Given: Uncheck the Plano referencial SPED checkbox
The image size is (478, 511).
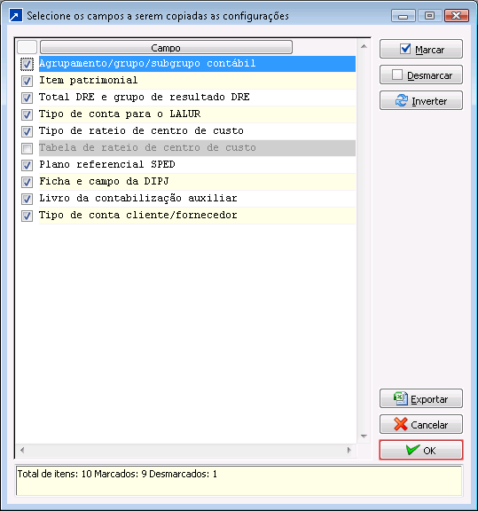Looking at the screenshot, I should click(x=27, y=165).
